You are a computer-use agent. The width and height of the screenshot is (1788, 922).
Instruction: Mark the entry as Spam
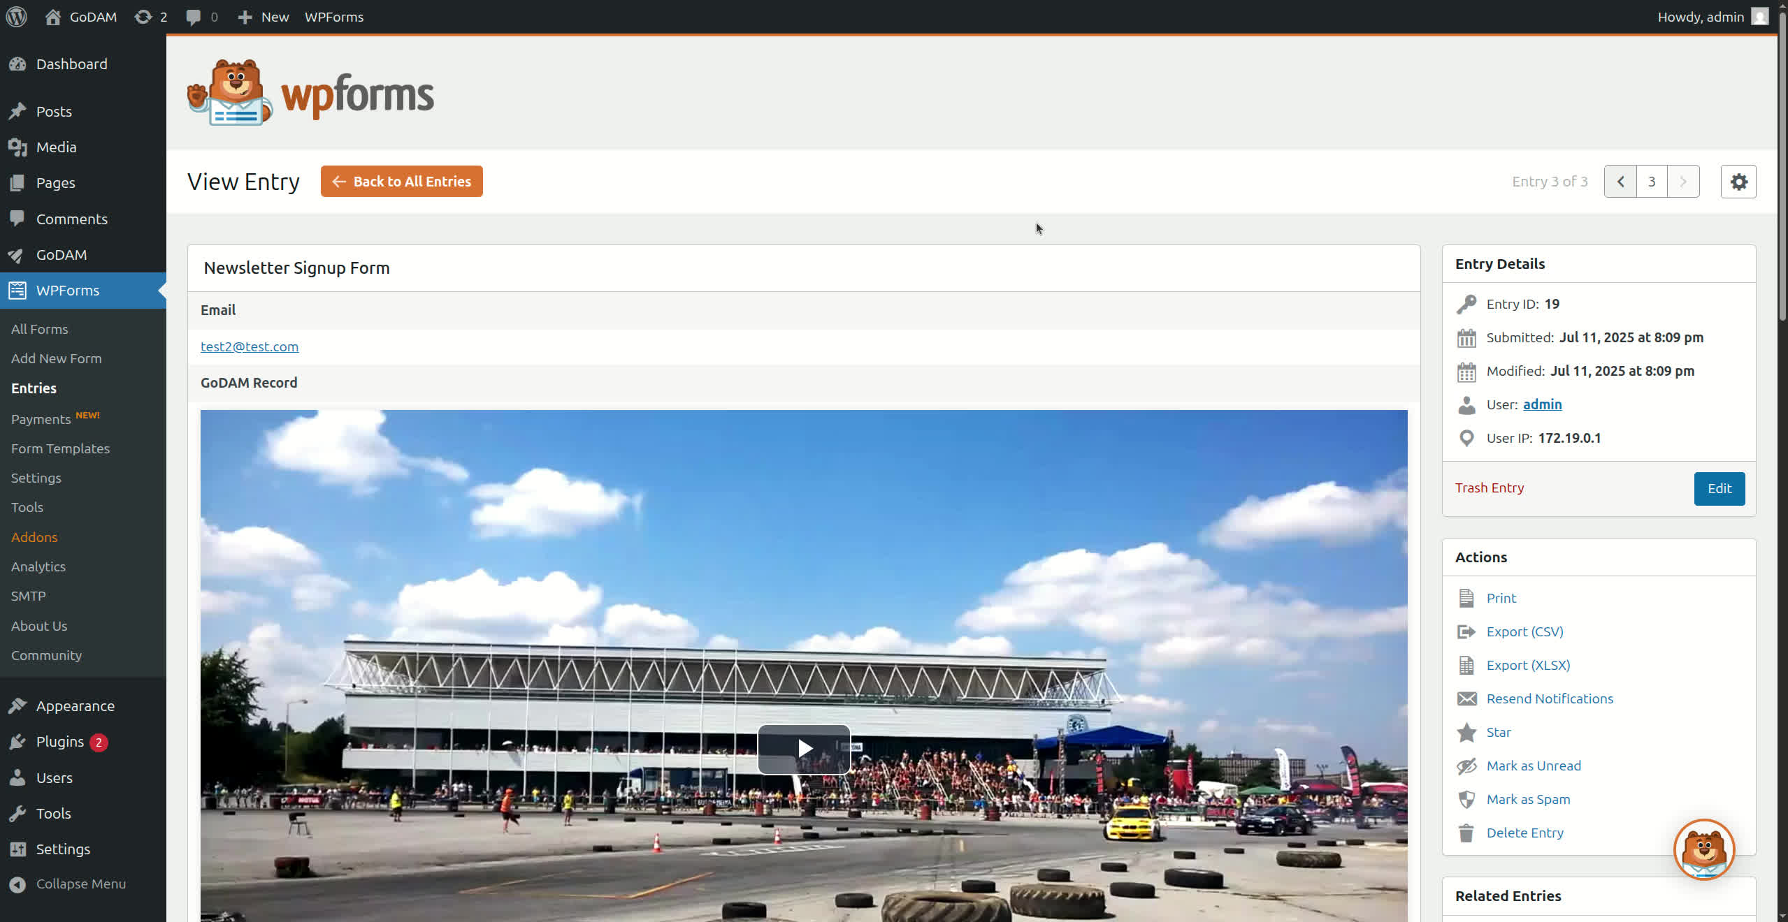(x=1528, y=799)
